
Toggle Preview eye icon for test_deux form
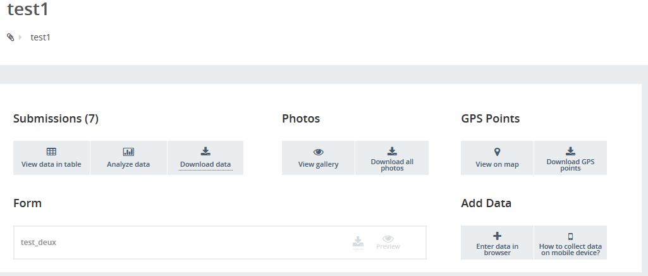(388, 239)
